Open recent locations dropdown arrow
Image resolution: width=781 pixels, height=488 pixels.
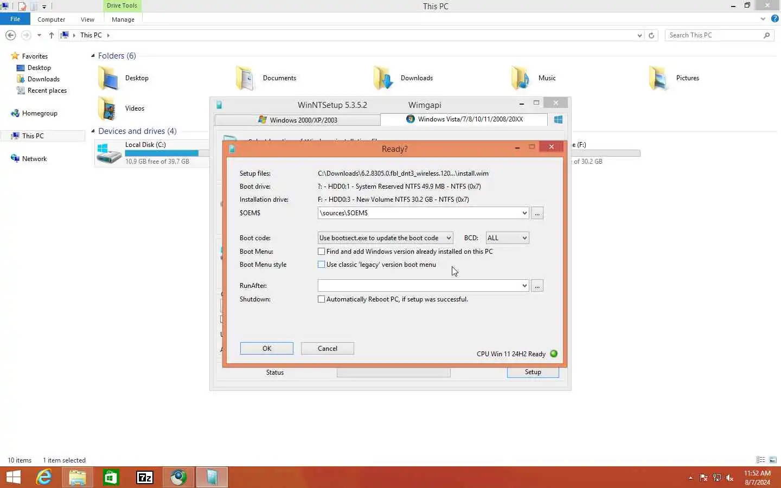(x=39, y=35)
